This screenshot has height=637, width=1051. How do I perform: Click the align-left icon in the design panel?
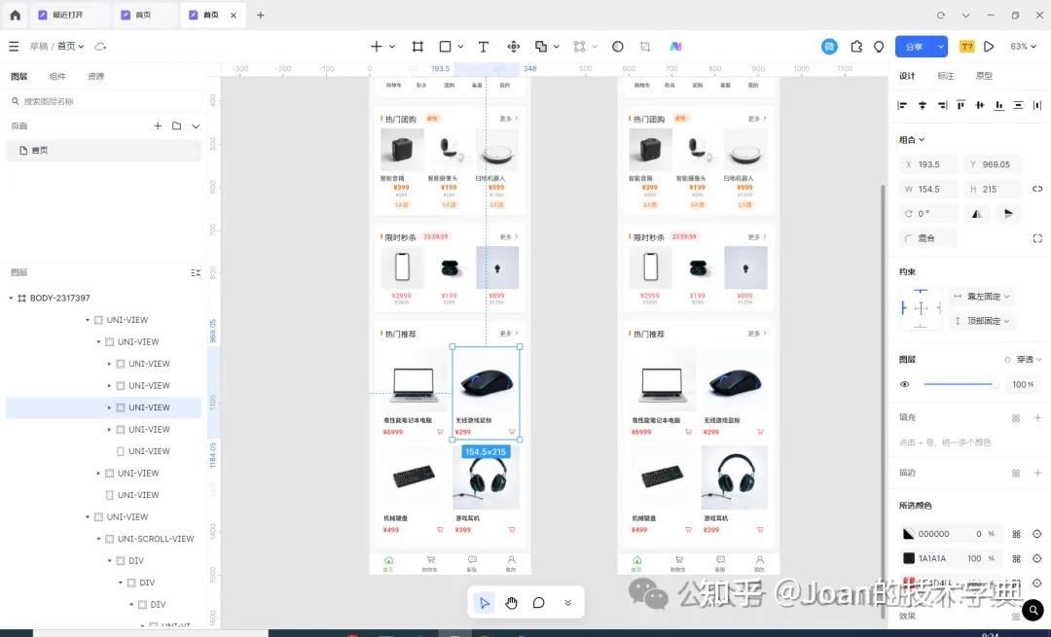click(900, 106)
